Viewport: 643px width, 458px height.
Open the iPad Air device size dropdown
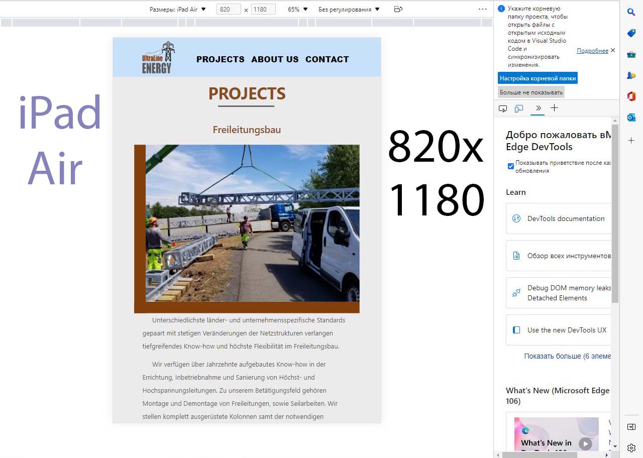coord(178,9)
